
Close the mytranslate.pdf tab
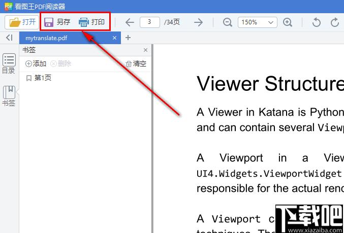tap(114, 38)
